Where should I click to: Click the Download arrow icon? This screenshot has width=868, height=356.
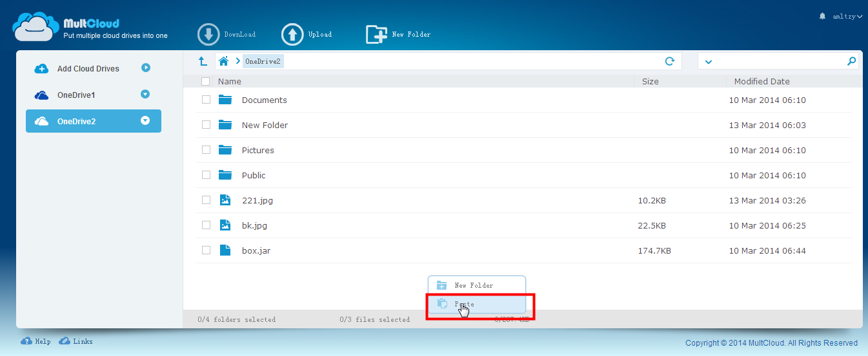[208, 35]
